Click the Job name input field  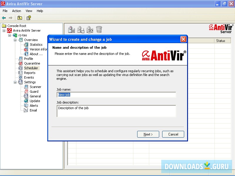116,95
